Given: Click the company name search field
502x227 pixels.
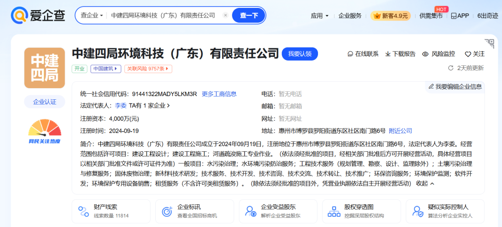Looking at the screenshot, I should [x=163, y=15].
